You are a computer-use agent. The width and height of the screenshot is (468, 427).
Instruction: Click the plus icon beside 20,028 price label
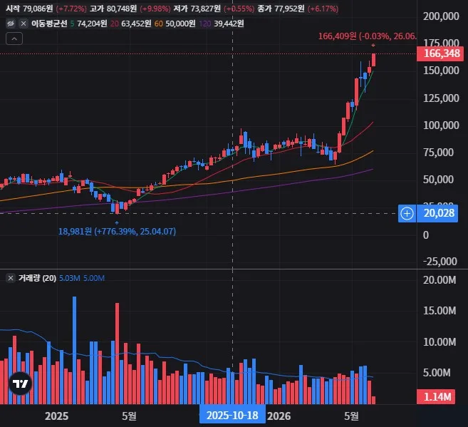pyautogui.click(x=407, y=214)
